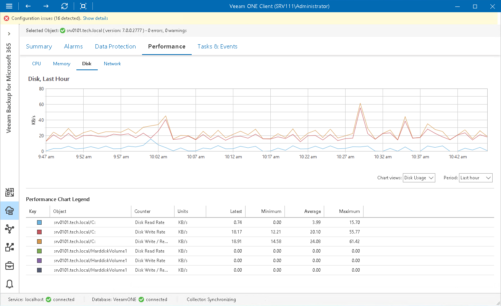Click Latest value 0.74
The image size is (501, 306).
(238, 222)
